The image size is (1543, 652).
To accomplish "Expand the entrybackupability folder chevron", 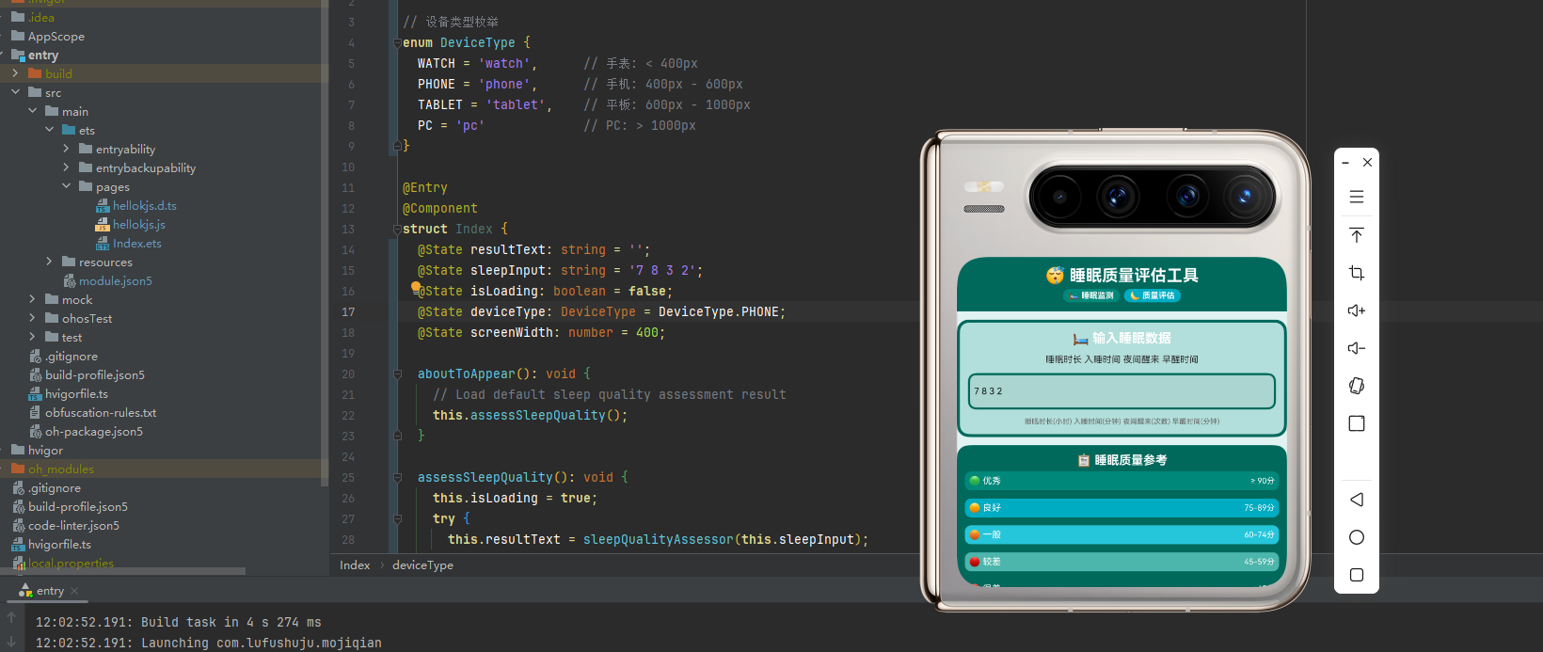I will click(66, 167).
